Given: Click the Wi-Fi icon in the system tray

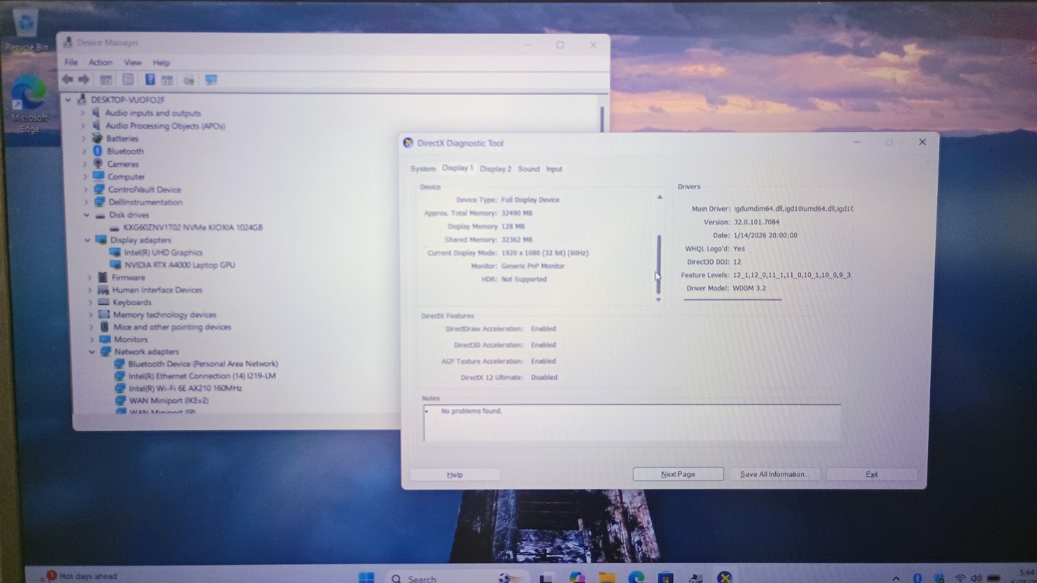Looking at the screenshot, I should tap(960, 578).
